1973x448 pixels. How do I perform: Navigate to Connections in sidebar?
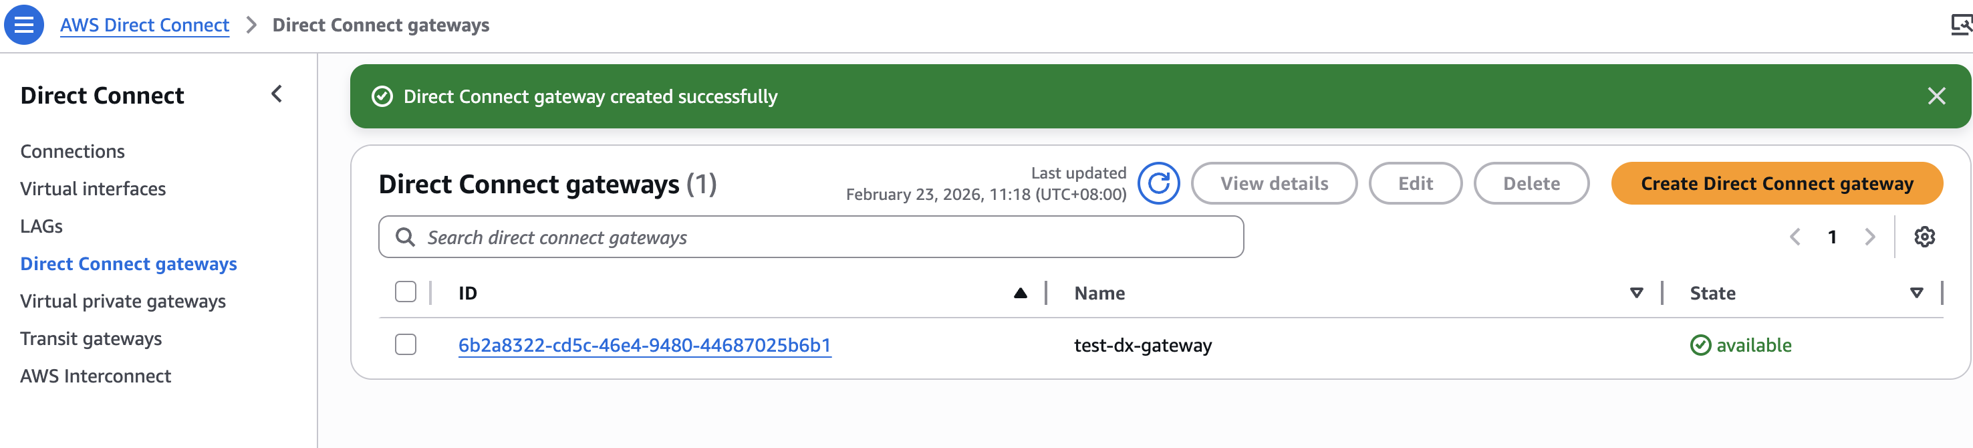pos(72,152)
